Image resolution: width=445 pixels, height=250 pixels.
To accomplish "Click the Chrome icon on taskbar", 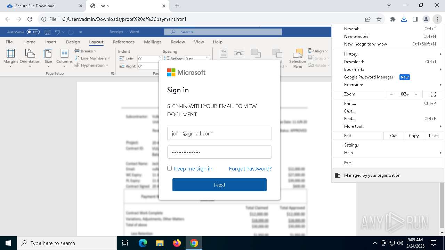I will point(194,243).
